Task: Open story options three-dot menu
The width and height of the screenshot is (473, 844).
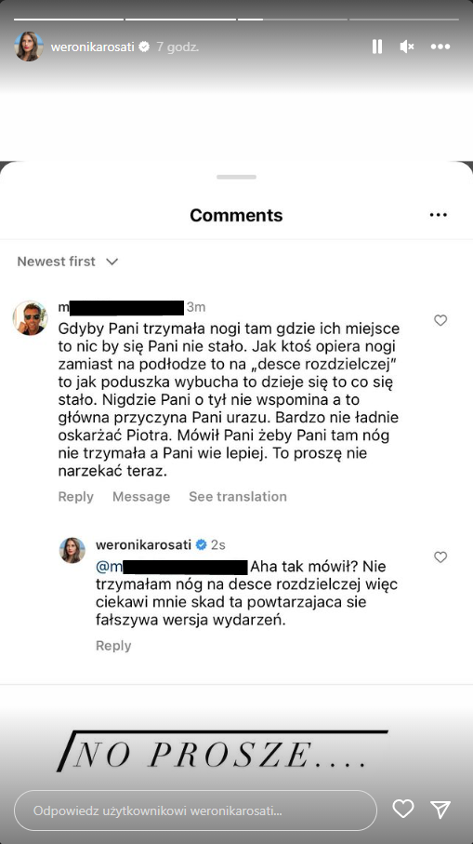Action: [440, 47]
